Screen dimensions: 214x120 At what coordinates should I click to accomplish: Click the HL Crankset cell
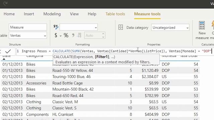63,114
